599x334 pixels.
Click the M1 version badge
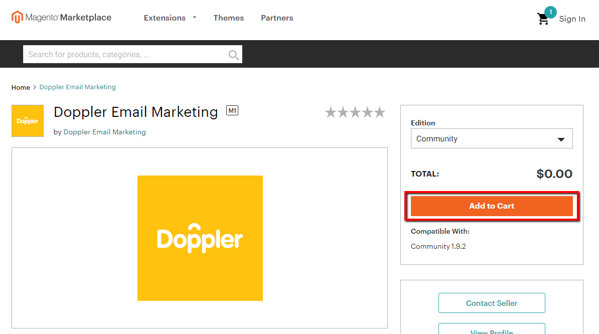point(232,111)
